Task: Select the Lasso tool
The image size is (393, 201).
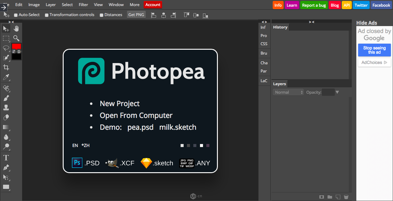Action: coord(6,48)
